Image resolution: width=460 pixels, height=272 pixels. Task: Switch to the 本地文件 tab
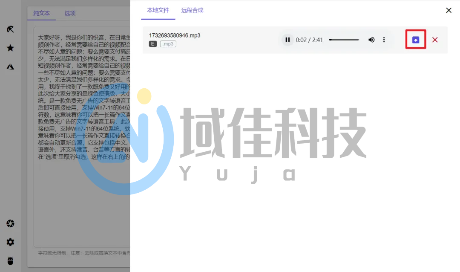[158, 10]
